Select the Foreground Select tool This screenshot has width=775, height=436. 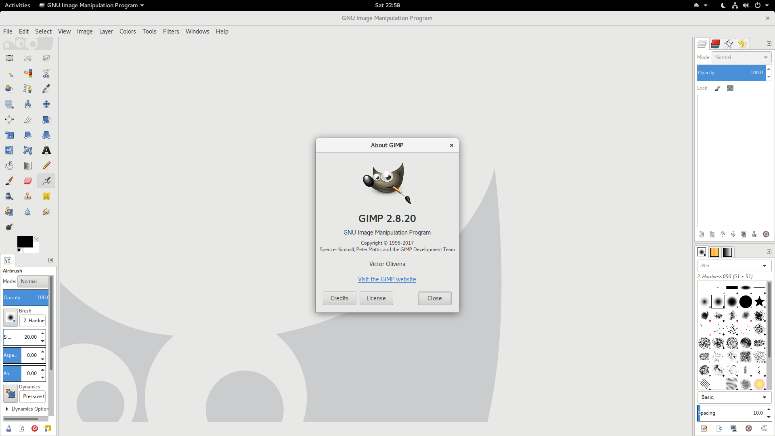9,89
